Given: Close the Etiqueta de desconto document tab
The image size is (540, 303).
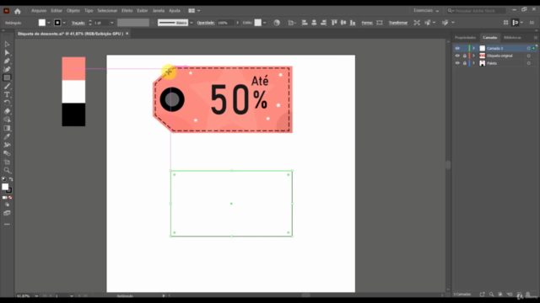Looking at the screenshot, I should [x=127, y=34].
